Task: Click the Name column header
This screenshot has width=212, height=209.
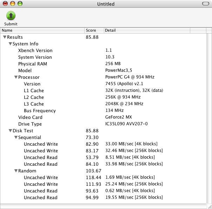Action: (42, 30)
